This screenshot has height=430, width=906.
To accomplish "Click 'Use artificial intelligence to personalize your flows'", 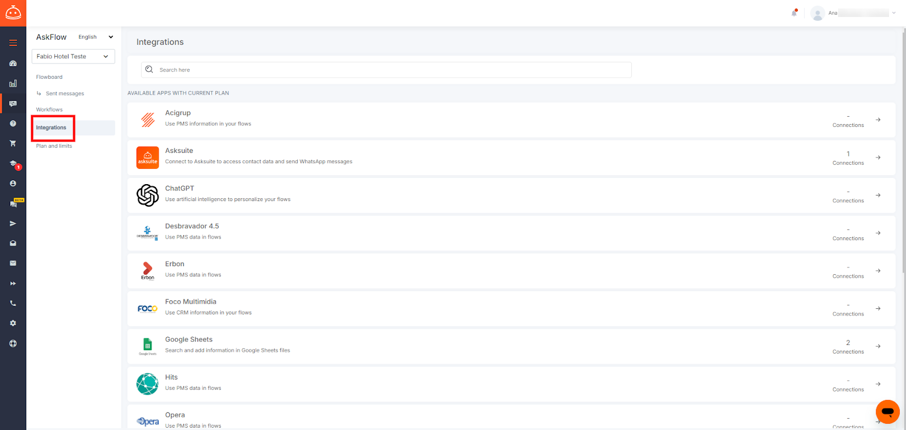I will tap(228, 199).
